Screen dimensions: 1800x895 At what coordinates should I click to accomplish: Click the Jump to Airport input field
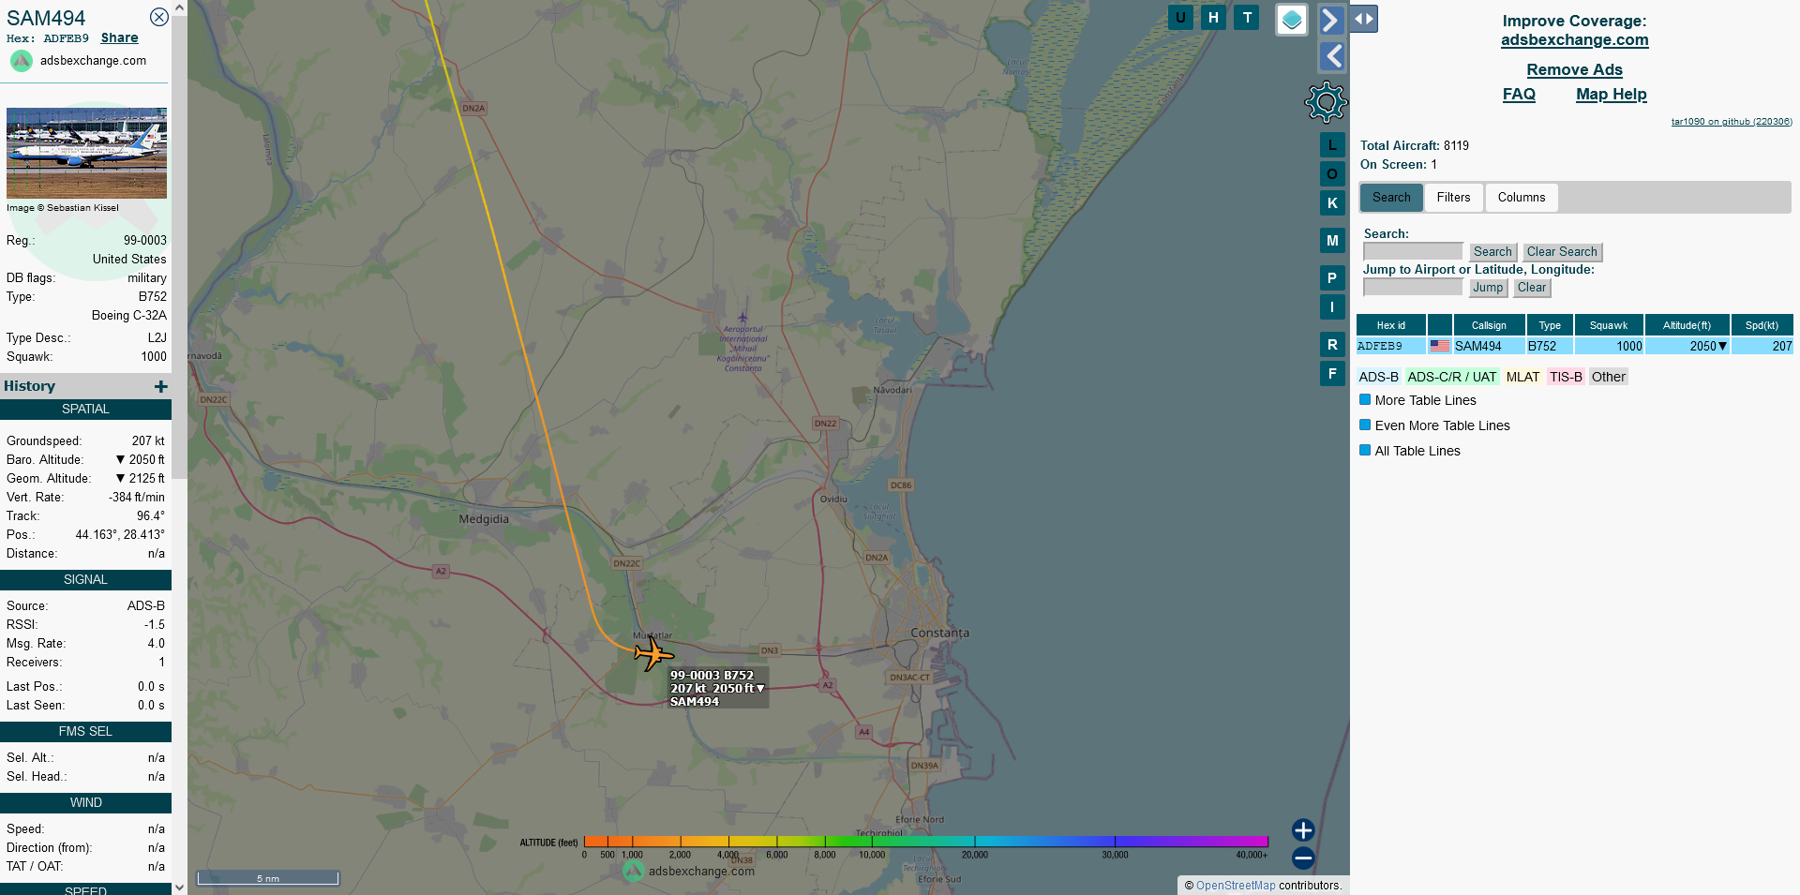pyautogui.click(x=1413, y=287)
